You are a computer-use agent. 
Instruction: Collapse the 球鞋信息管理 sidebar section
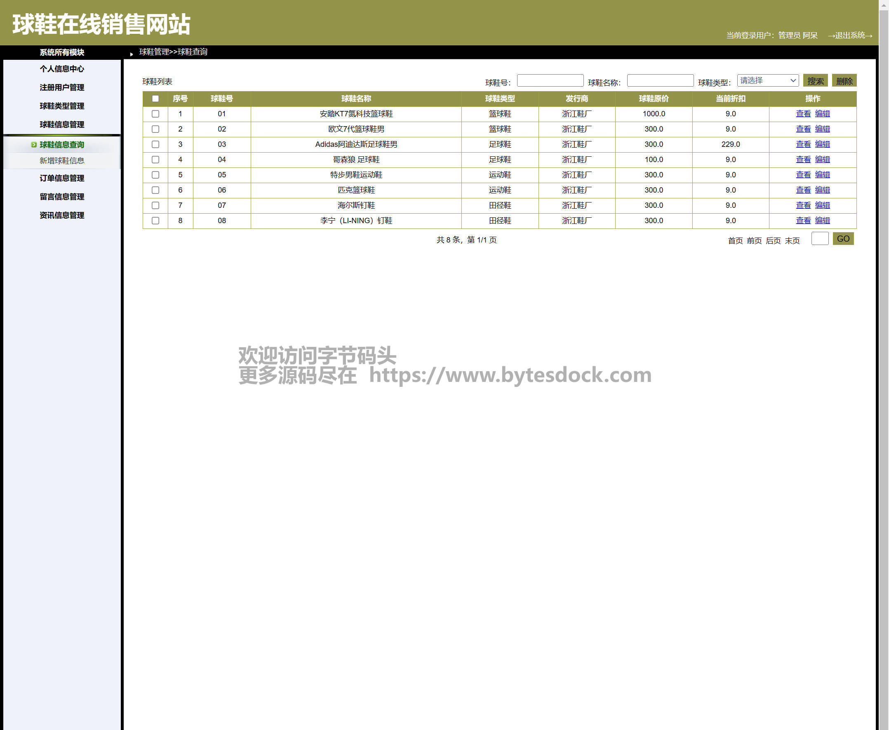tap(62, 125)
